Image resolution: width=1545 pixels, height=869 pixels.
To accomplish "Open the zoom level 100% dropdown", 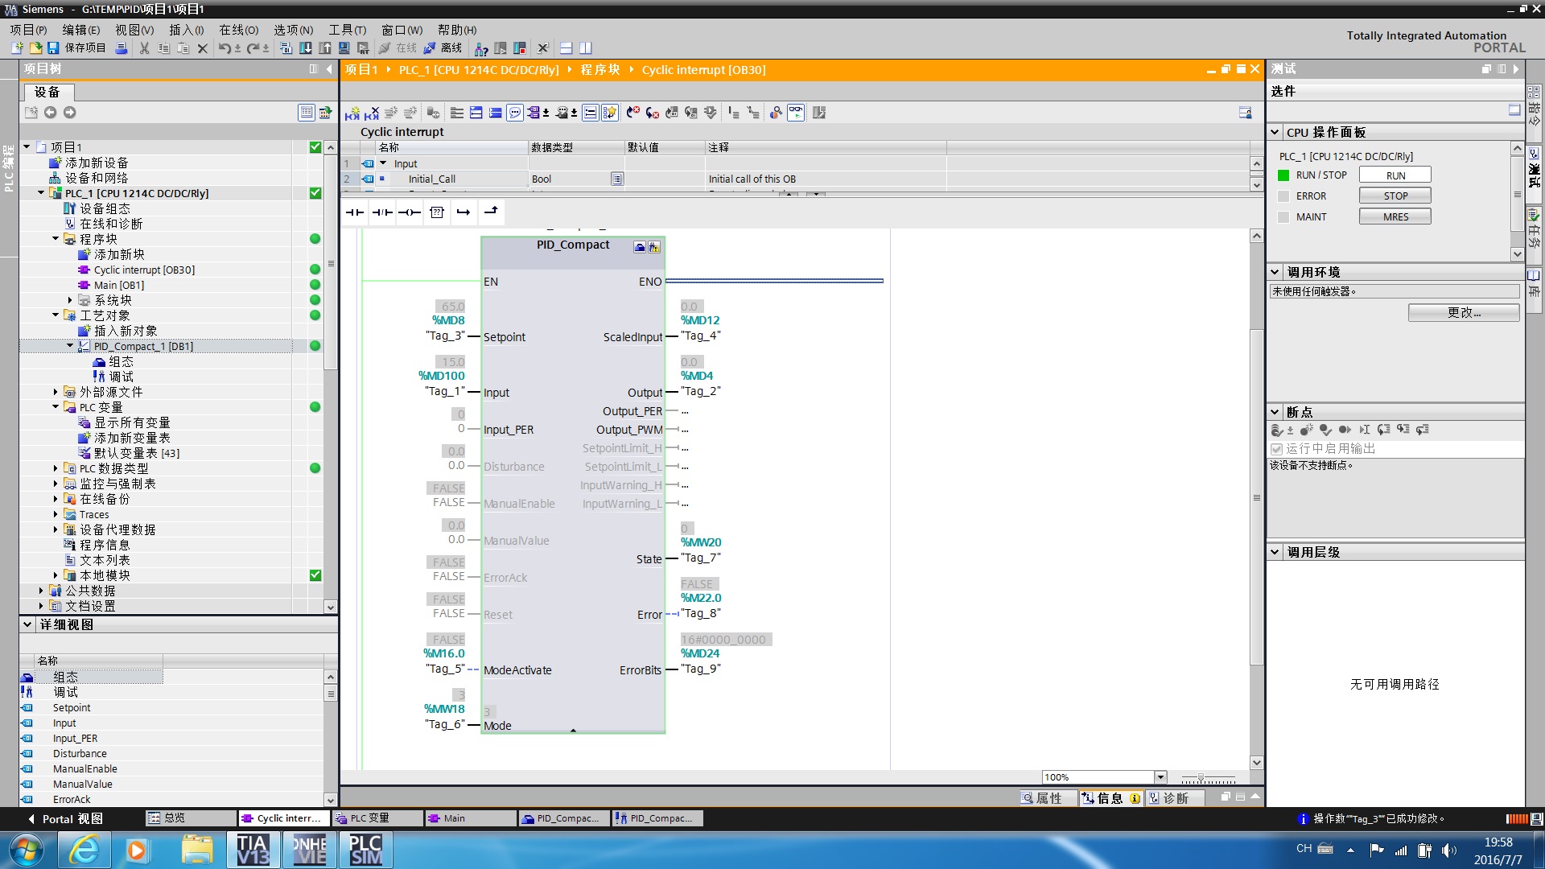I will coord(1160,777).
